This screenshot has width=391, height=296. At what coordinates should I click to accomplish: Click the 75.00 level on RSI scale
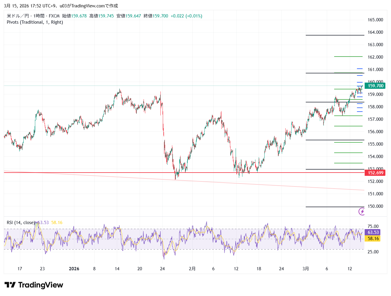(373, 226)
